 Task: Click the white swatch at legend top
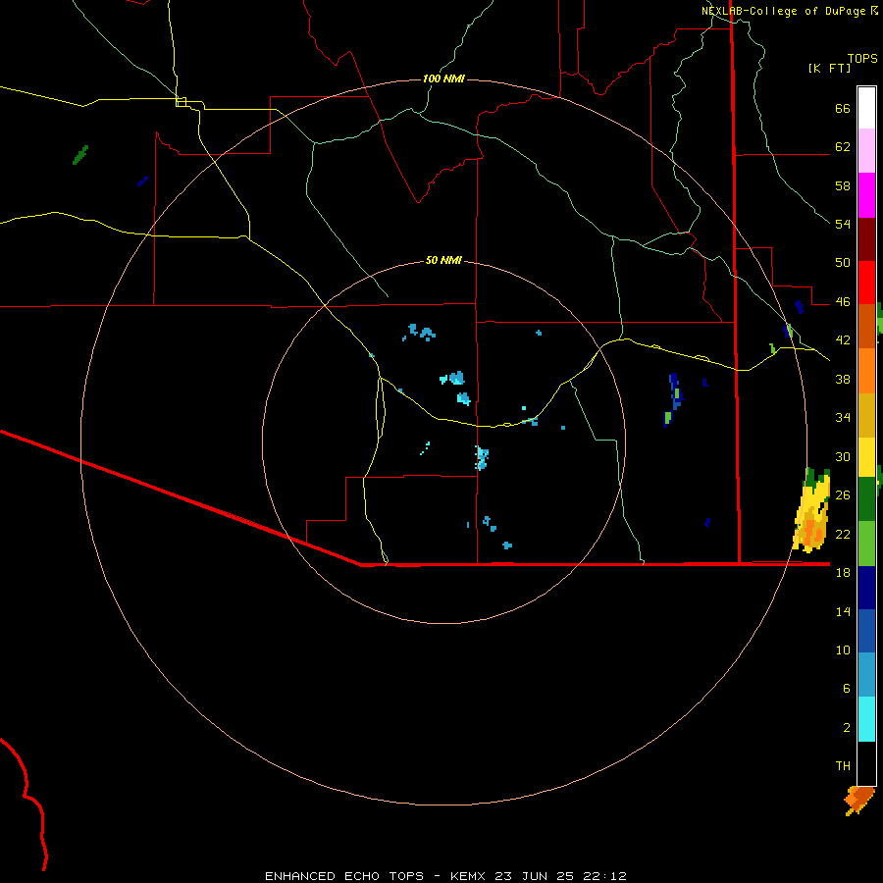point(866,108)
